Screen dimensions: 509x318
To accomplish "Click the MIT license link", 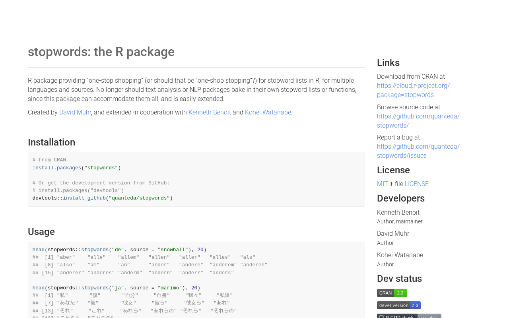I will (382, 184).
